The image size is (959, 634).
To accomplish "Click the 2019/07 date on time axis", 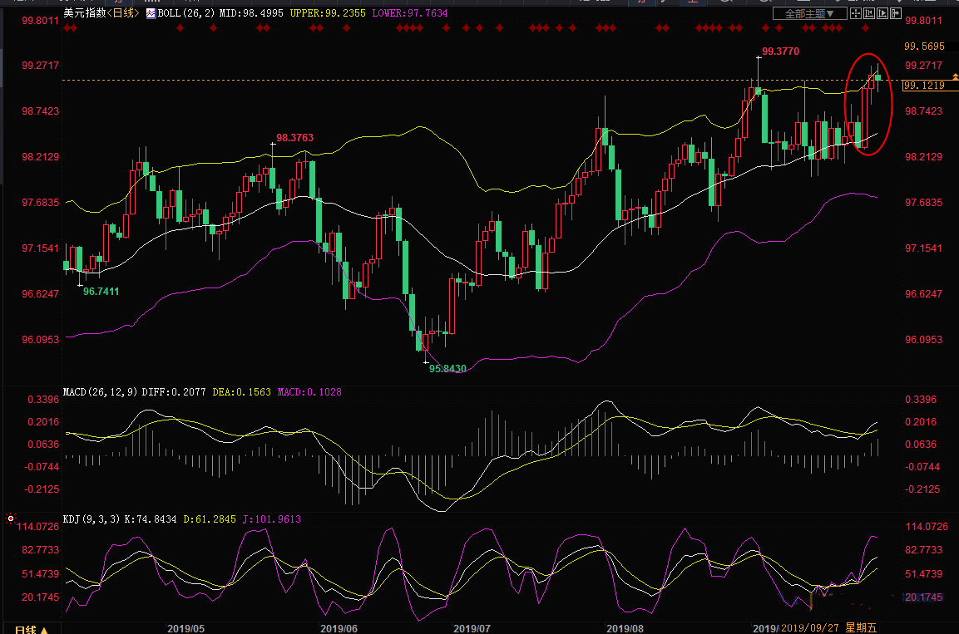I will coord(472,628).
